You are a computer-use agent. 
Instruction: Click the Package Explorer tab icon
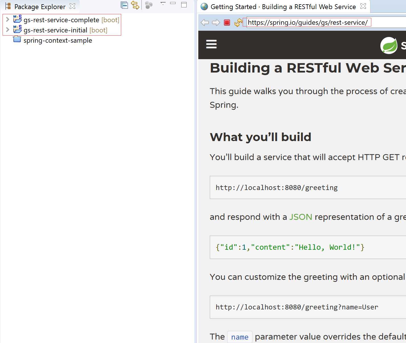click(x=8, y=6)
